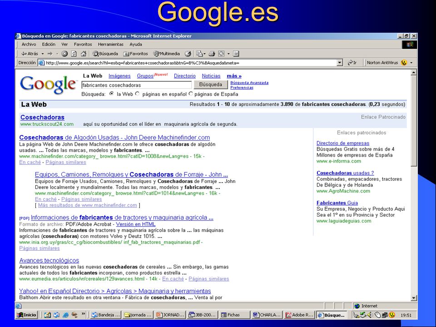436x327 pixels.
Task: Open the Búsqueda Avanzada link
Action: coord(249,83)
